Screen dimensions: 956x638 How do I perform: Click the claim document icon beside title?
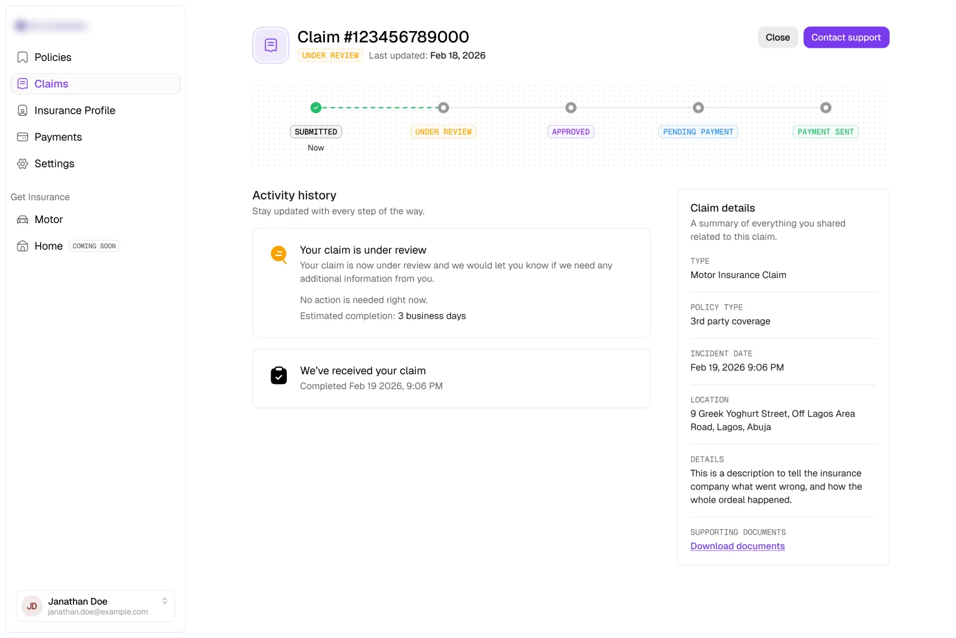271,45
